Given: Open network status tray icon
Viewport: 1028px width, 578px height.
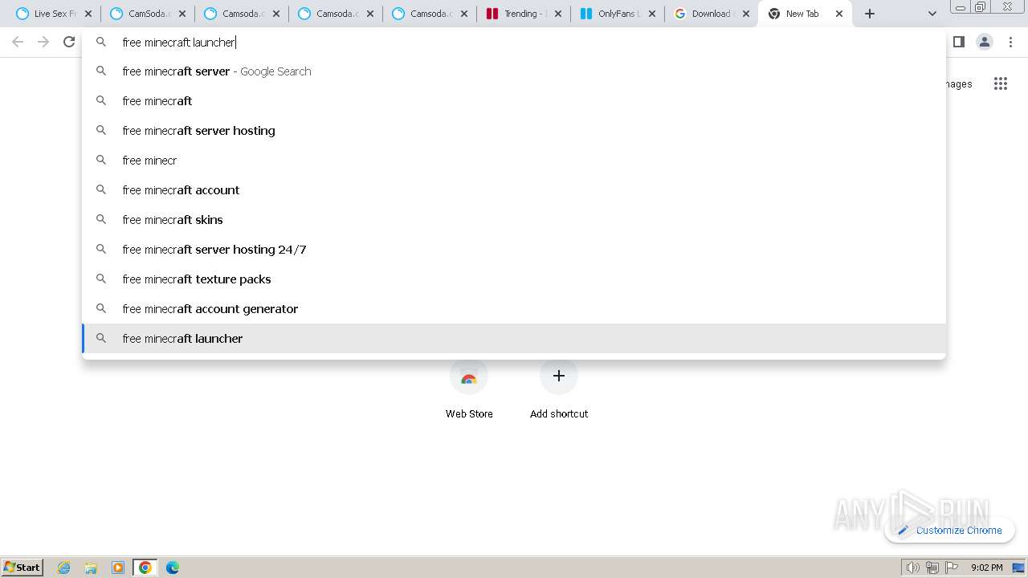Looking at the screenshot, I should pyautogui.click(x=932, y=568).
